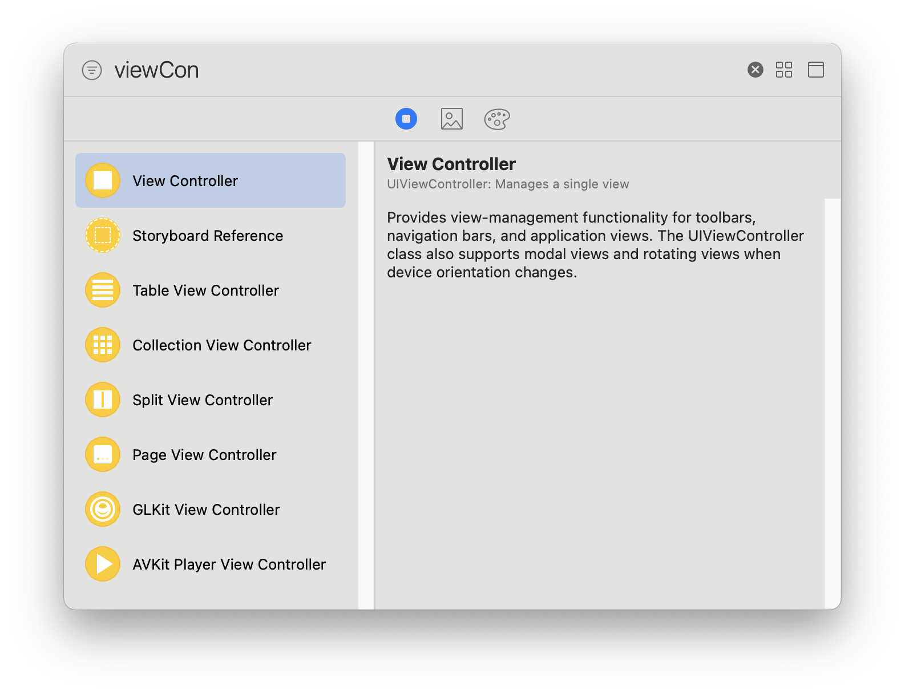
Task: Click the bold View Controller heading
Action: tap(451, 164)
